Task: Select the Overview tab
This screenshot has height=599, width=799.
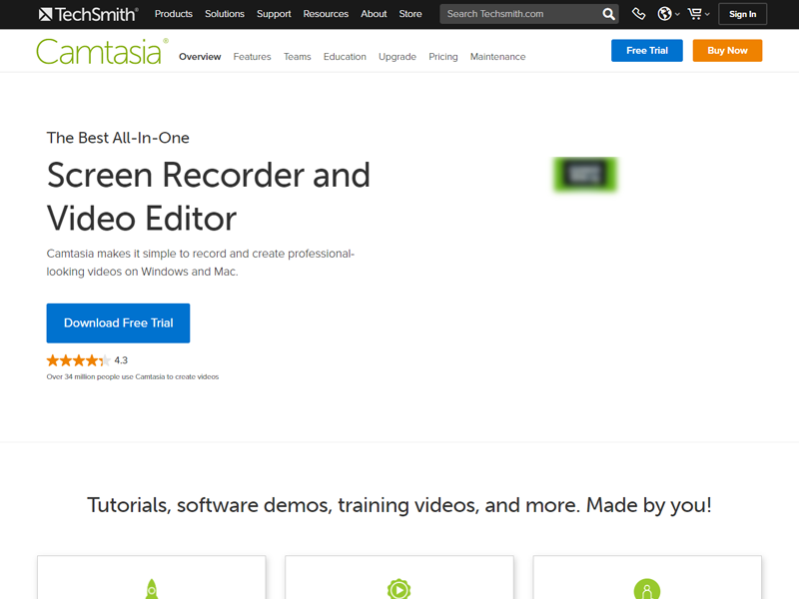Action: click(200, 57)
